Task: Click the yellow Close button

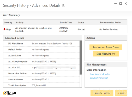Action: [121, 93]
